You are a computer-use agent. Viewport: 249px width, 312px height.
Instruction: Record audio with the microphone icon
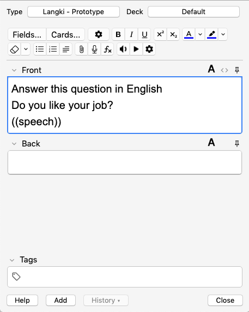pyautogui.click(x=95, y=49)
